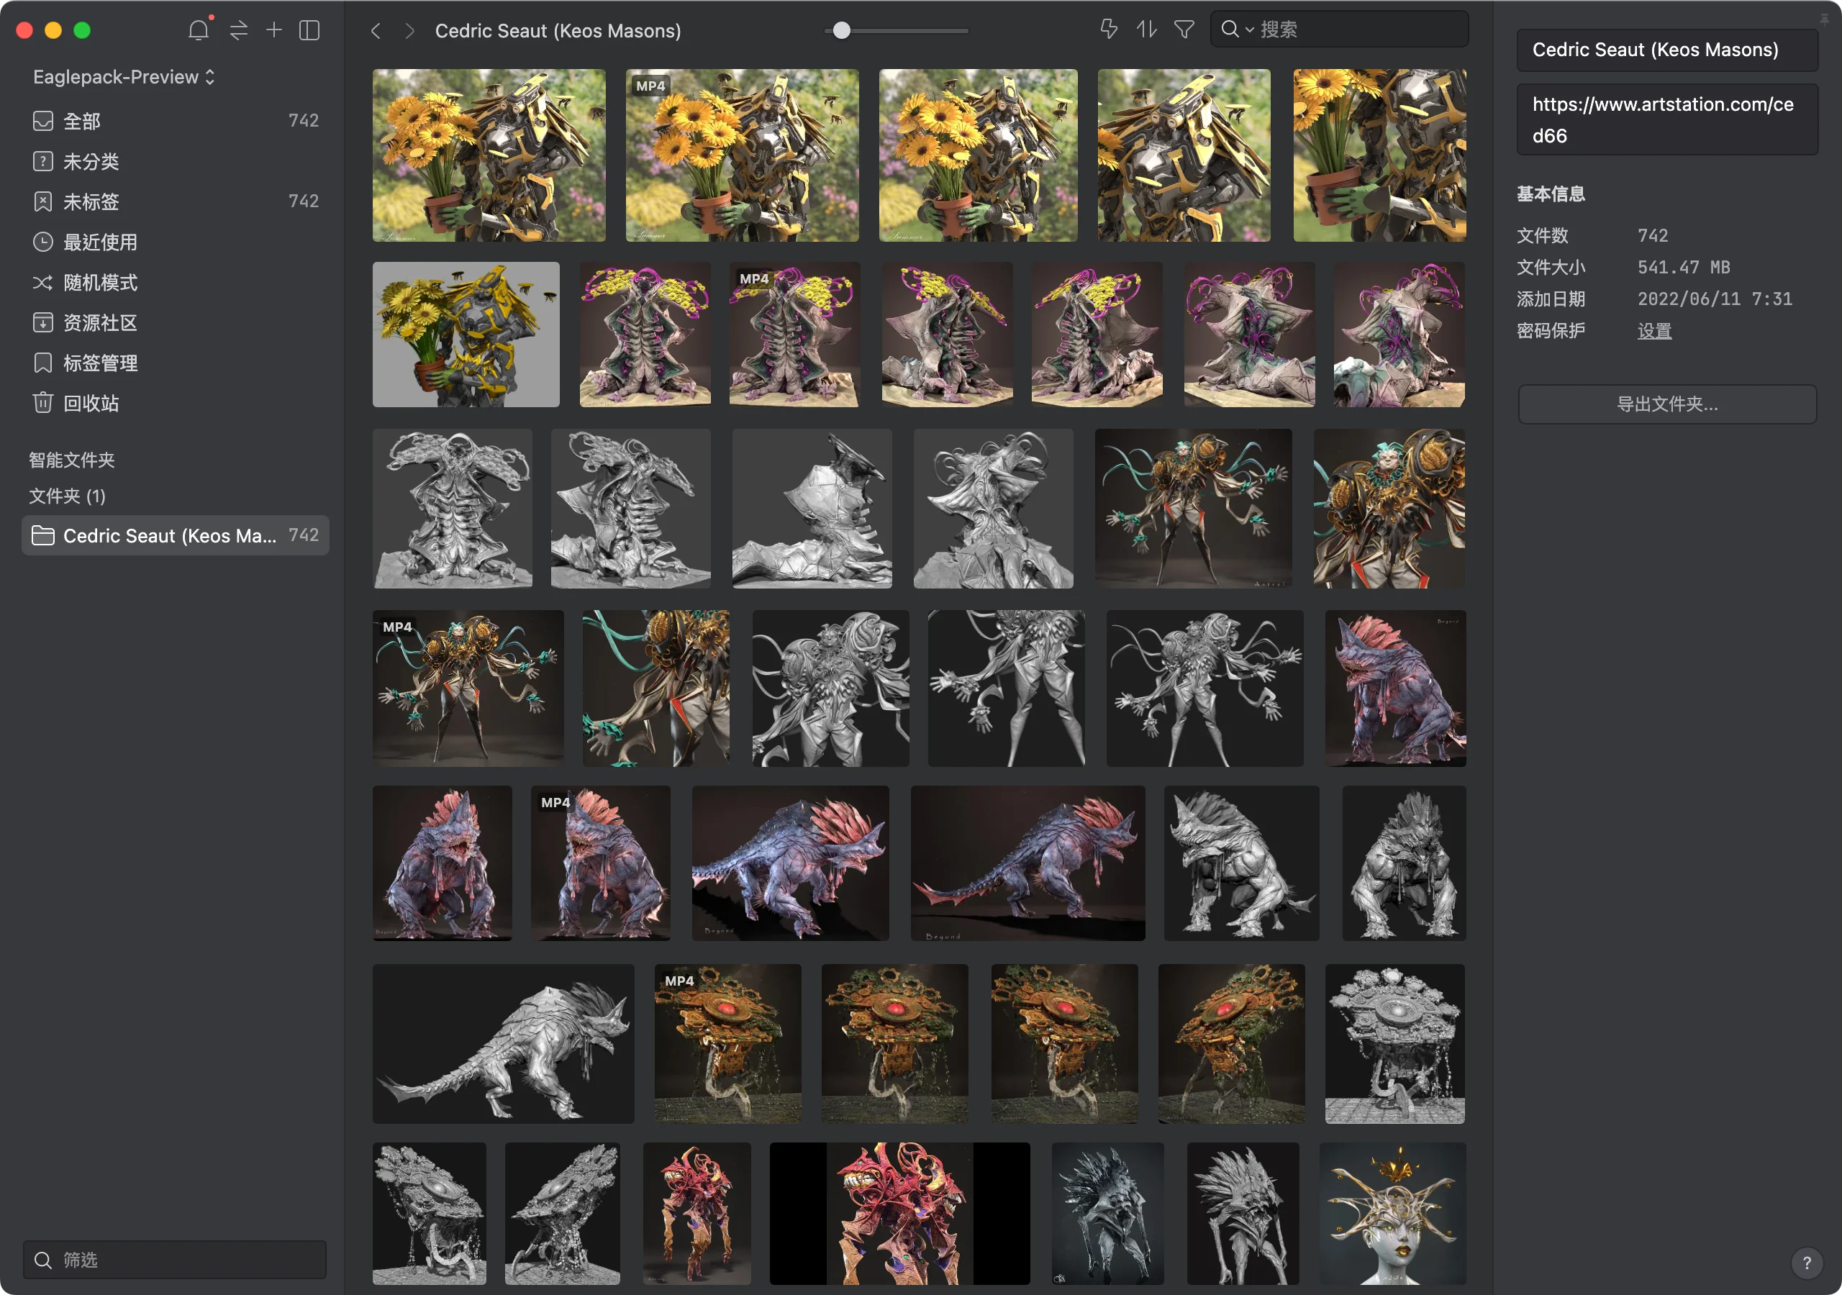Open the filter funnel icon
Image resolution: width=1842 pixels, height=1295 pixels.
(1184, 29)
